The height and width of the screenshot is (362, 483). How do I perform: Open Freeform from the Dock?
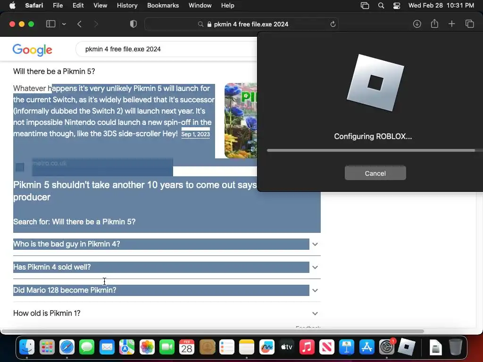(x=267, y=347)
